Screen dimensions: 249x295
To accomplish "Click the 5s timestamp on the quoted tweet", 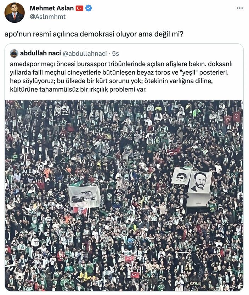I will tap(115, 54).
